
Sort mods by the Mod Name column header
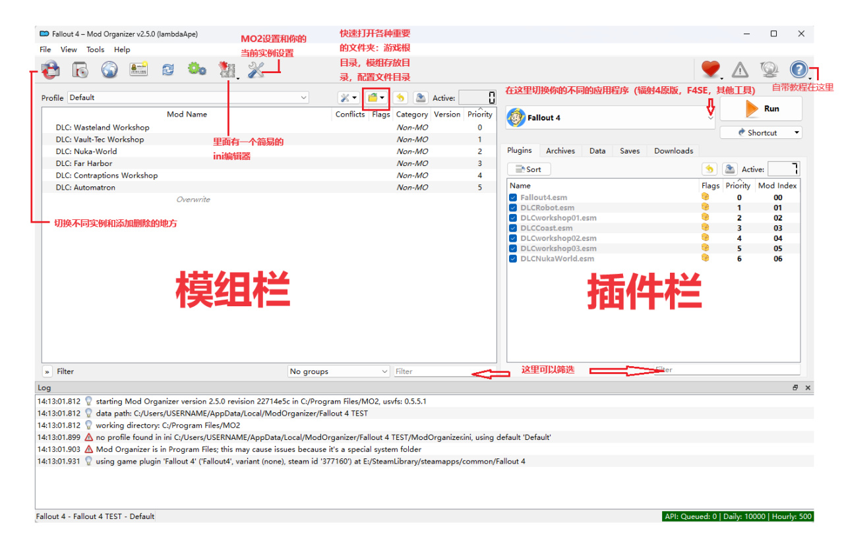pos(187,114)
